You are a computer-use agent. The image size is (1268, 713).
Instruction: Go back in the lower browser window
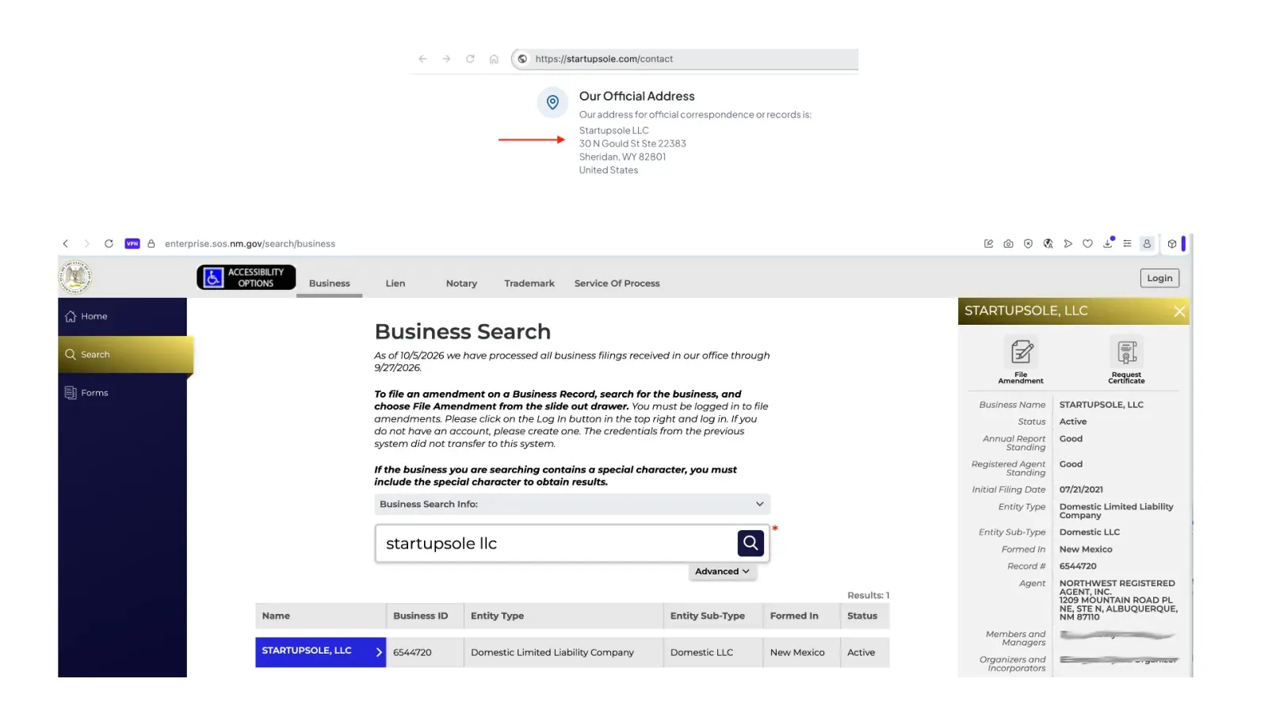[66, 244]
